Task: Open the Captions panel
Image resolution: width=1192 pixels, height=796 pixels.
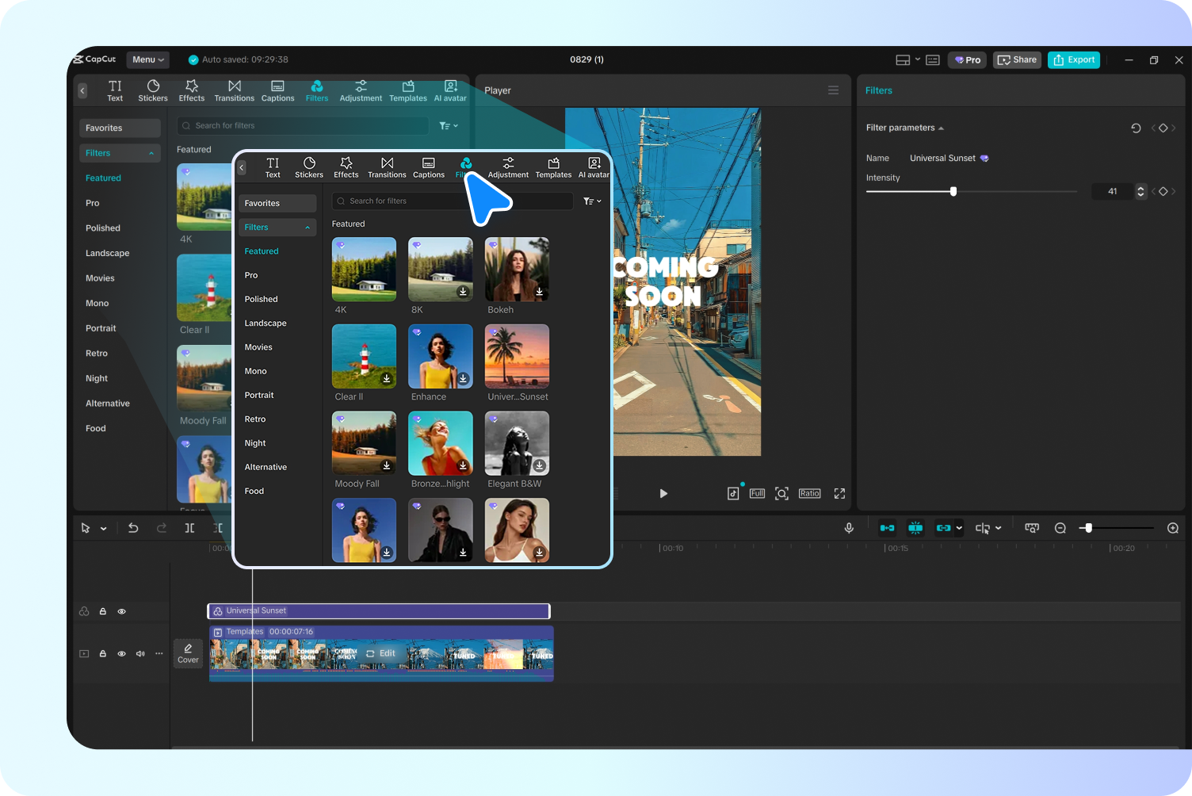Action: (x=429, y=167)
